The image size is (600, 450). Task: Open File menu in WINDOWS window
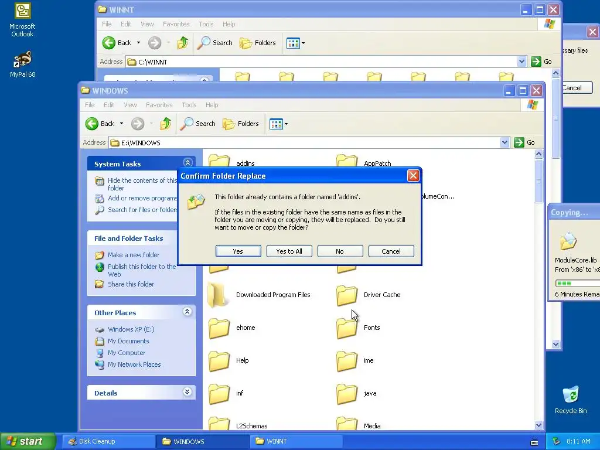point(90,105)
